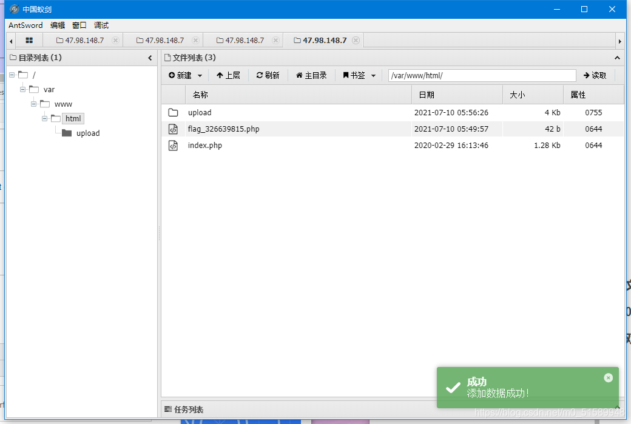This screenshot has height=424, width=631.
Task: Expand the 书签 dropdown arrow
Action: (x=373, y=75)
